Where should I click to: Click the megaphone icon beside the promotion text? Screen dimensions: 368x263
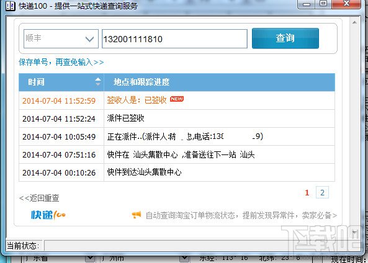click(137, 215)
